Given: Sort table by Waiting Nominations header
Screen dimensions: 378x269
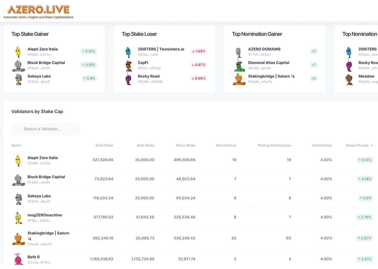Looking at the screenshot, I should pyautogui.click(x=274, y=145).
